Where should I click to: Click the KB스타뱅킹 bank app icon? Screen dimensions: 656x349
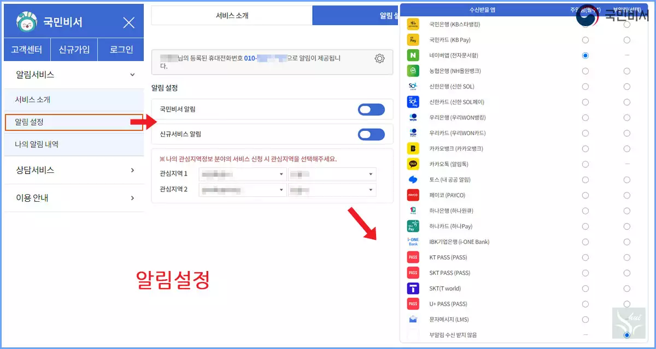pyautogui.click(x=413, y=24)
